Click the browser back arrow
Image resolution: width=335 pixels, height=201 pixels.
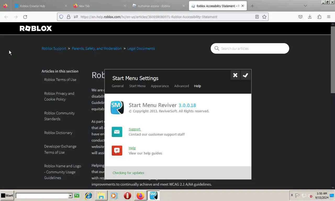click(x=6, y=17)
